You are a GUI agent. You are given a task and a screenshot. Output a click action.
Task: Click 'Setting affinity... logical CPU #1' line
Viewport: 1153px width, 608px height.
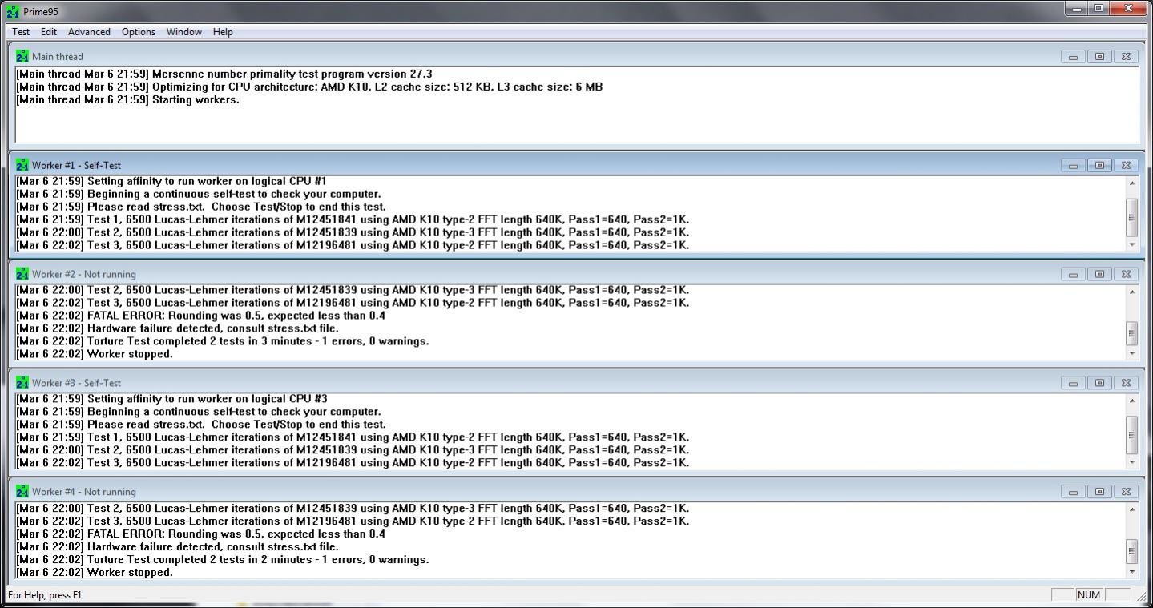(x=171, y=181)
